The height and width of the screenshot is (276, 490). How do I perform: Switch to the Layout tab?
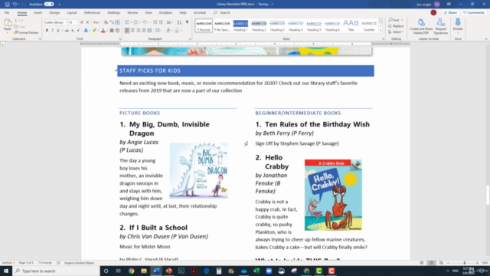pos(71,13)
